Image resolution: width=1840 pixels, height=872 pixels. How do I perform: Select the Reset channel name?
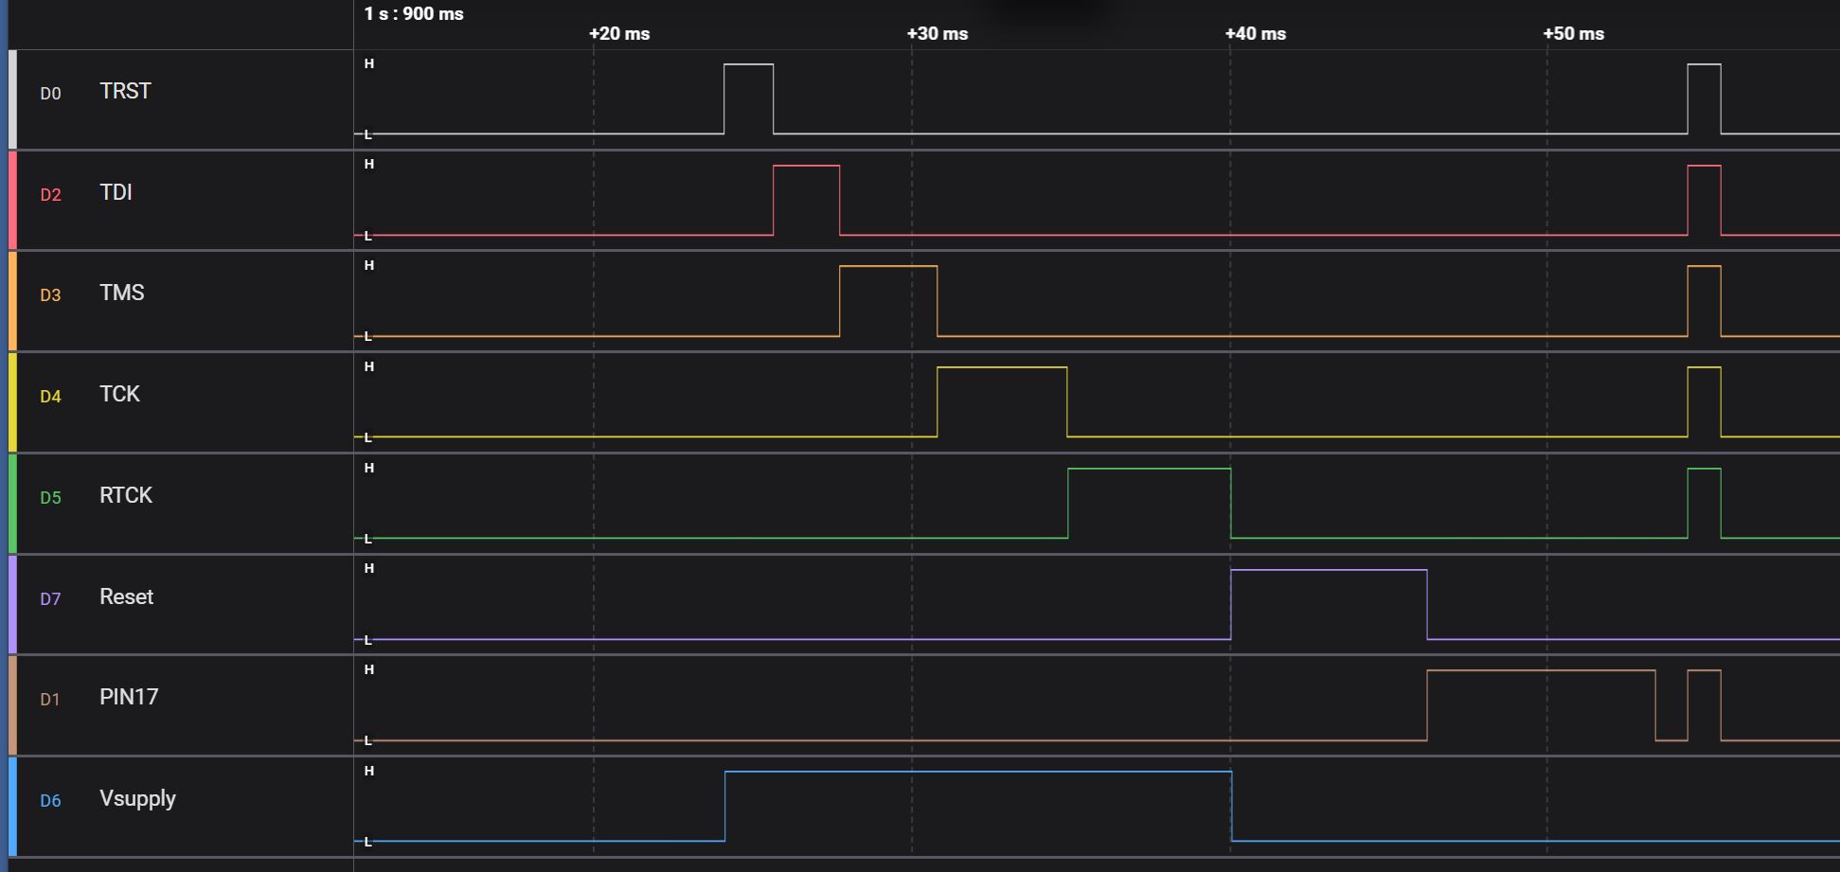pyautogui.click(x=126, y=597)
